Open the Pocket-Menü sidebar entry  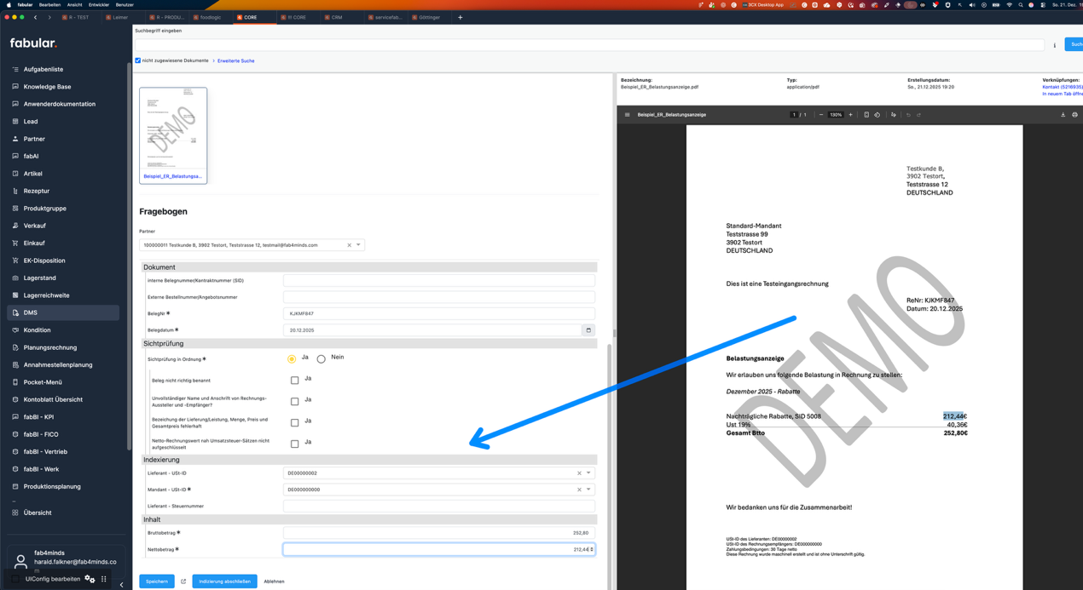44,381
